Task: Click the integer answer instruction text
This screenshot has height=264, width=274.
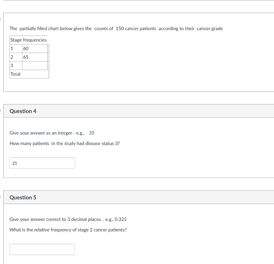Action: [x=52, y=133]
